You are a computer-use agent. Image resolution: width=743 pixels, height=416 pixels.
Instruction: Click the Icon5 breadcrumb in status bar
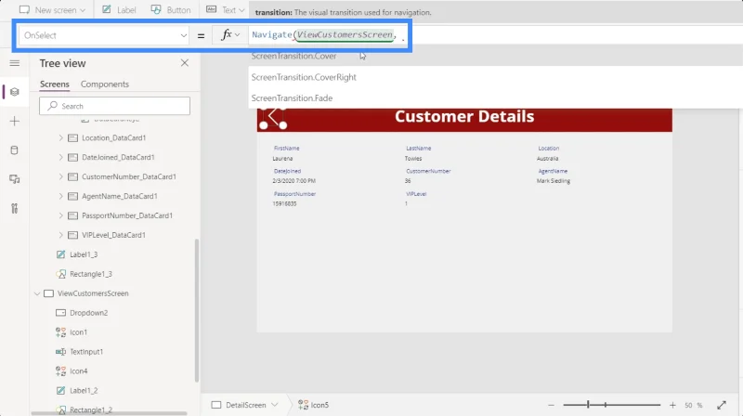pos(313,405)
